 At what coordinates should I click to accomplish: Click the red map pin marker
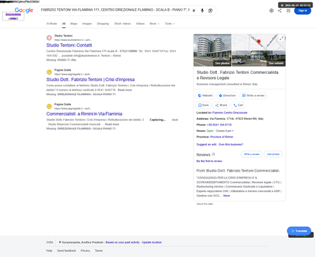pos(258,41)
